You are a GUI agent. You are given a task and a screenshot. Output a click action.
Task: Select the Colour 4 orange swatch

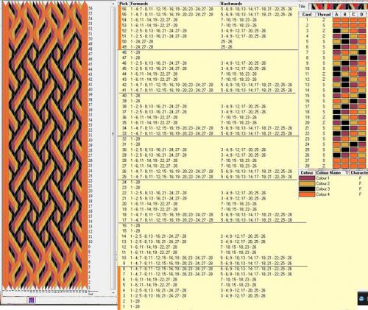[x=307, y=194]
